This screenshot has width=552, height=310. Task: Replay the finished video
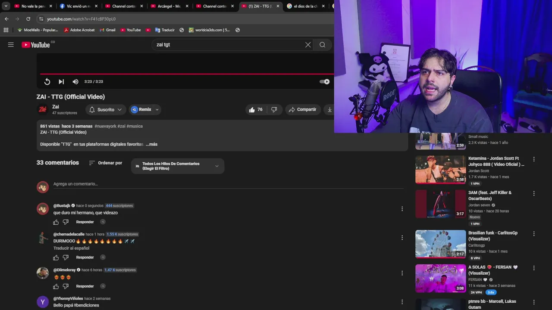[47, 82]
